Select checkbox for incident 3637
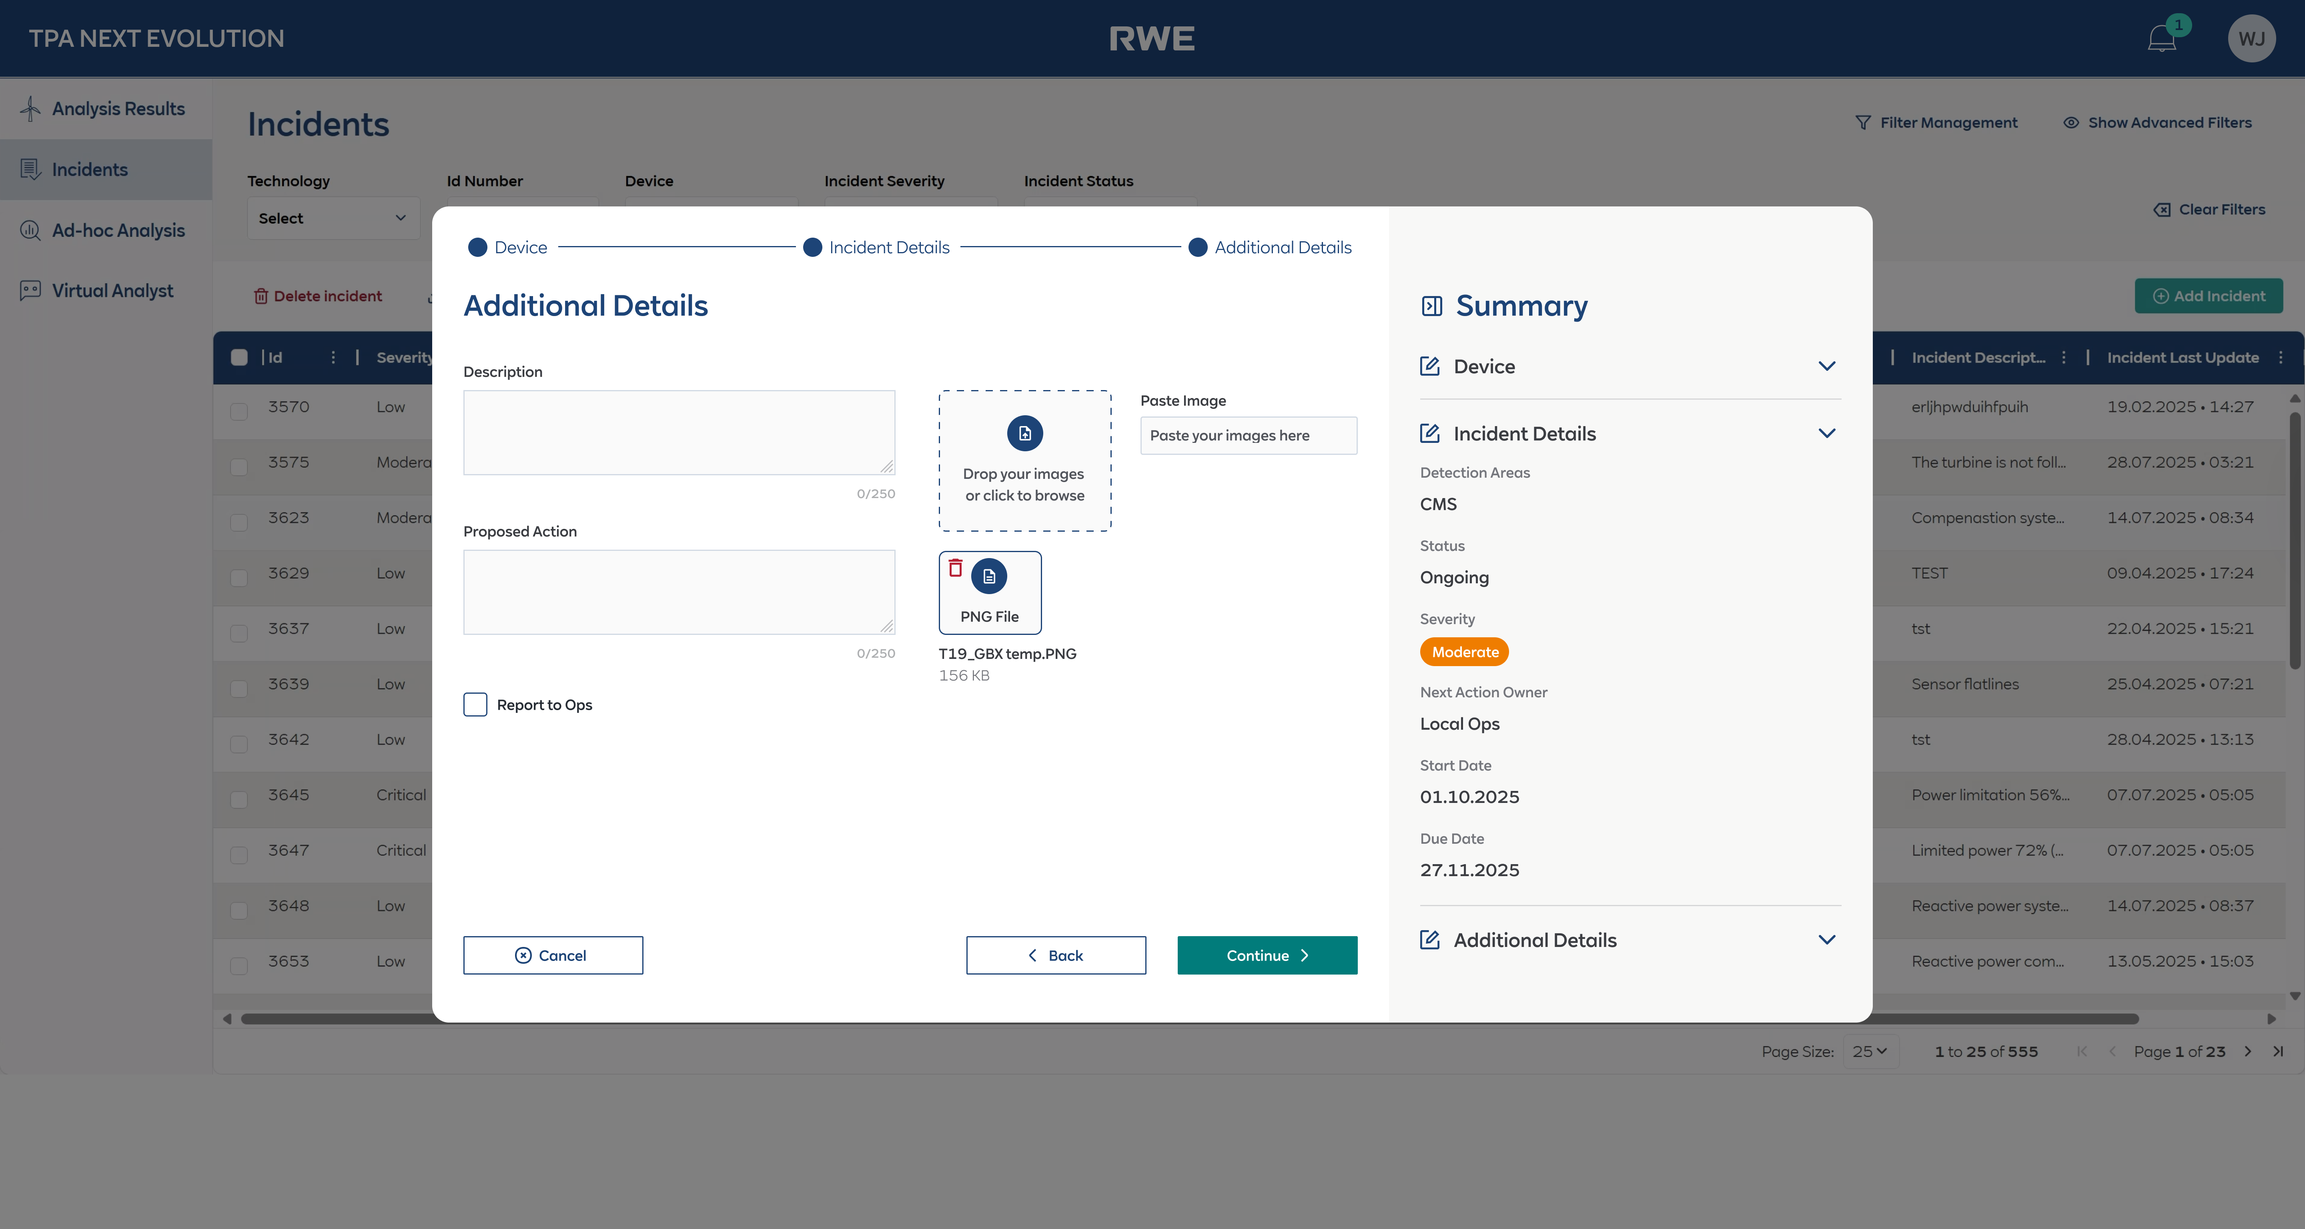2305x1229 pixels. pyautogui.click(x=239, y=633)
